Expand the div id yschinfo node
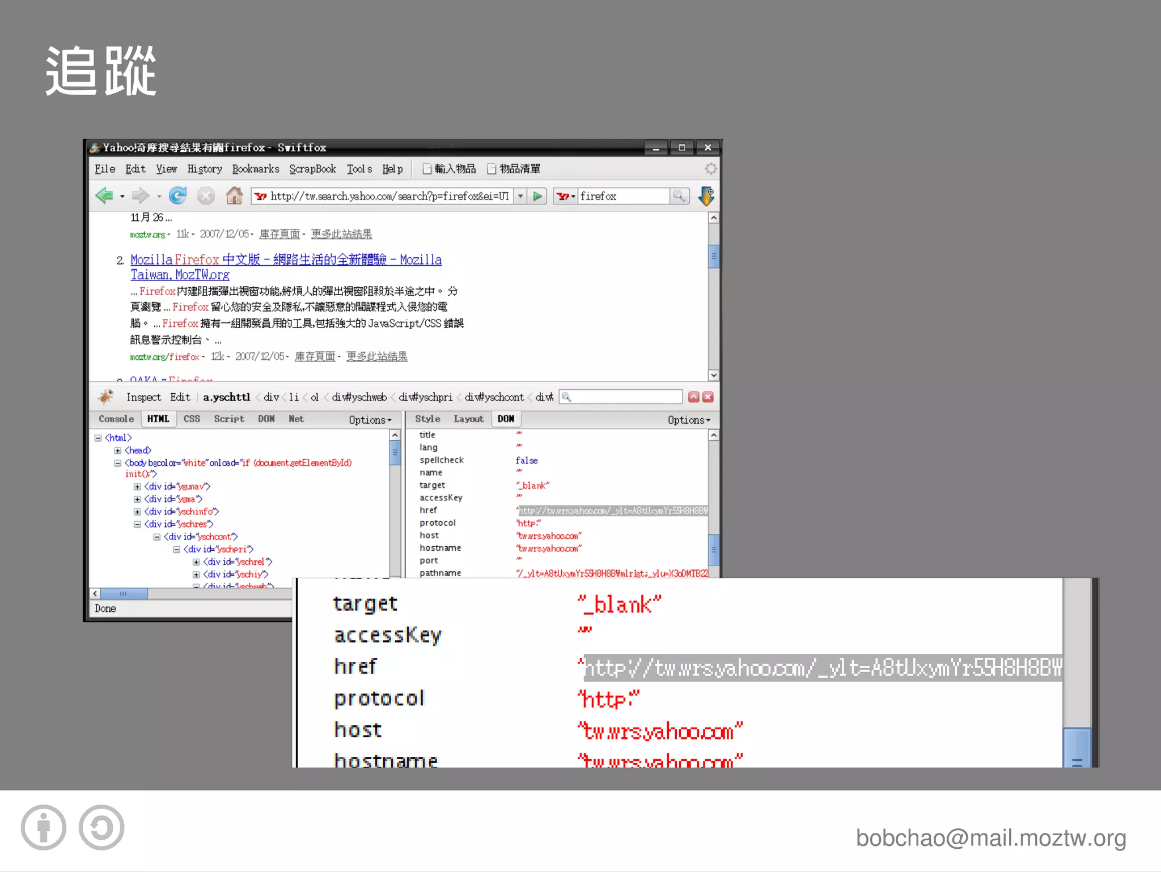This screenshot has height=872, width=1161. tap(137, 512)
